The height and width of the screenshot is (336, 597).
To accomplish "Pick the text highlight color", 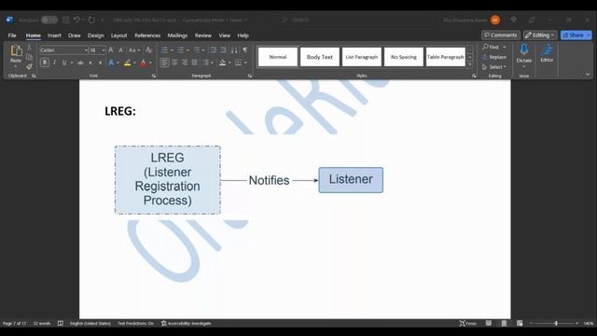I will 127,63.
